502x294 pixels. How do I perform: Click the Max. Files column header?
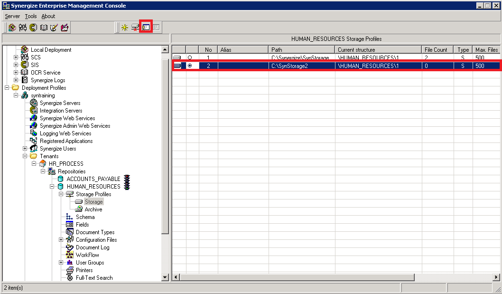486,50
